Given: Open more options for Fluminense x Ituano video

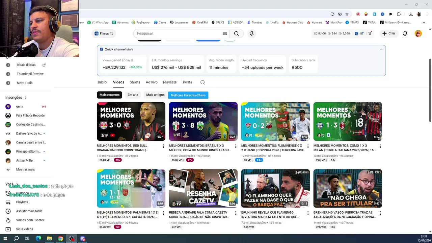Looking at the screenshot, I should tap(308, 146).
